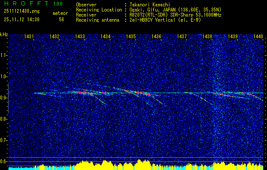The width and height of the screenshot is (267, 170).
Task: Click the 1433 time marker
Action: point(80,36)
